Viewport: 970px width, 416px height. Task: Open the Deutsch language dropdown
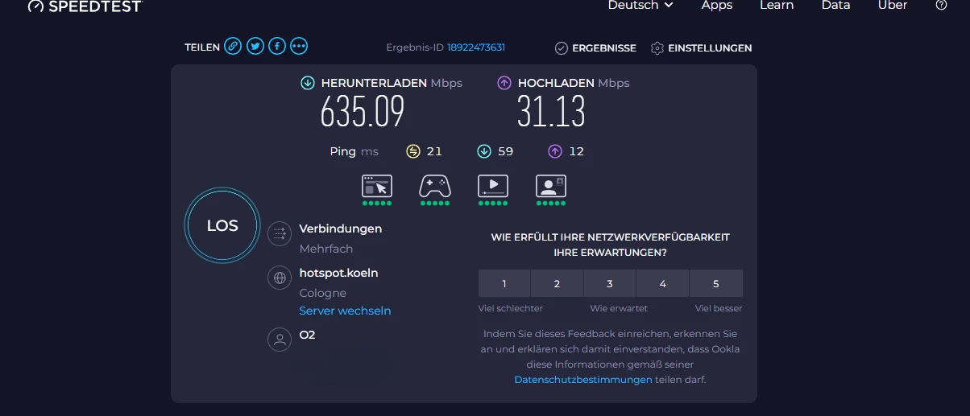[640, 6]
